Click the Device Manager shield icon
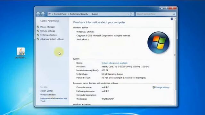Screen dimensions: 205x115 tap(38, 27)
